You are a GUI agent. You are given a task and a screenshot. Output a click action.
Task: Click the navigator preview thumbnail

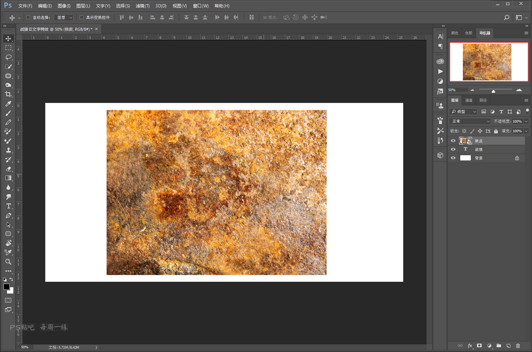(x=487, y=62)
